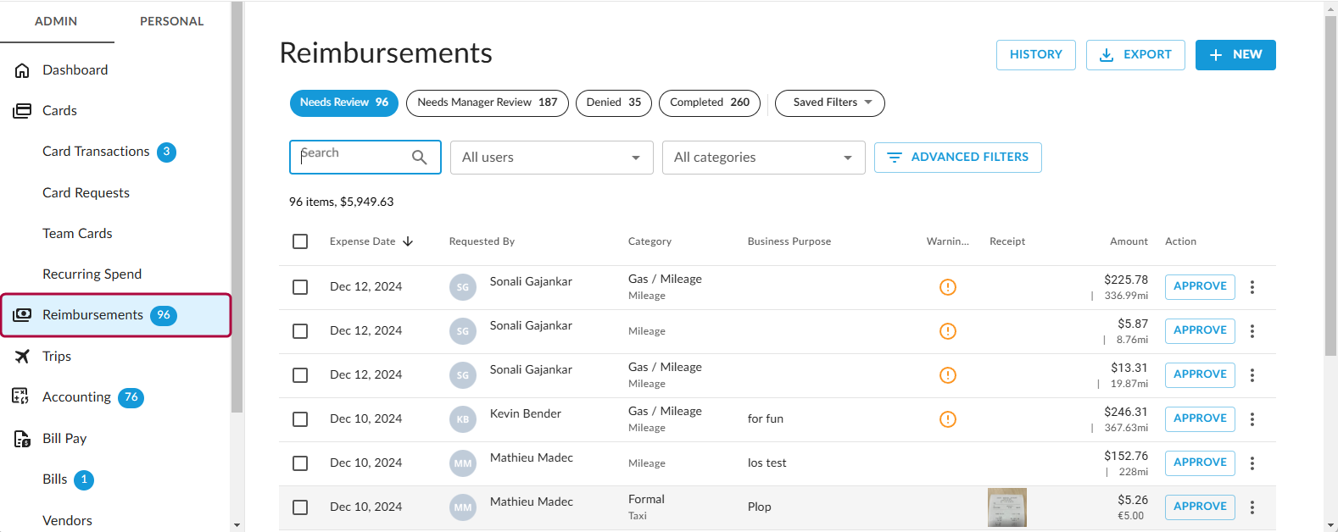Click KB avatar for Kevin Bender
Image resolution: width=1338 pixels, height=532 pixels.
click(x=463, y=419)
